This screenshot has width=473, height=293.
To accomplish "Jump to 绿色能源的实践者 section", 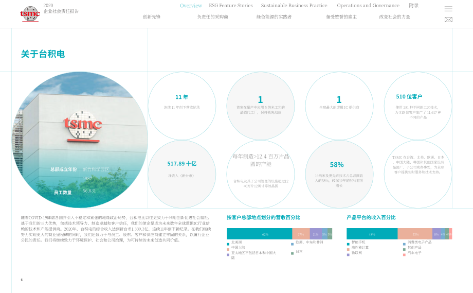I will tap(274, 17).
